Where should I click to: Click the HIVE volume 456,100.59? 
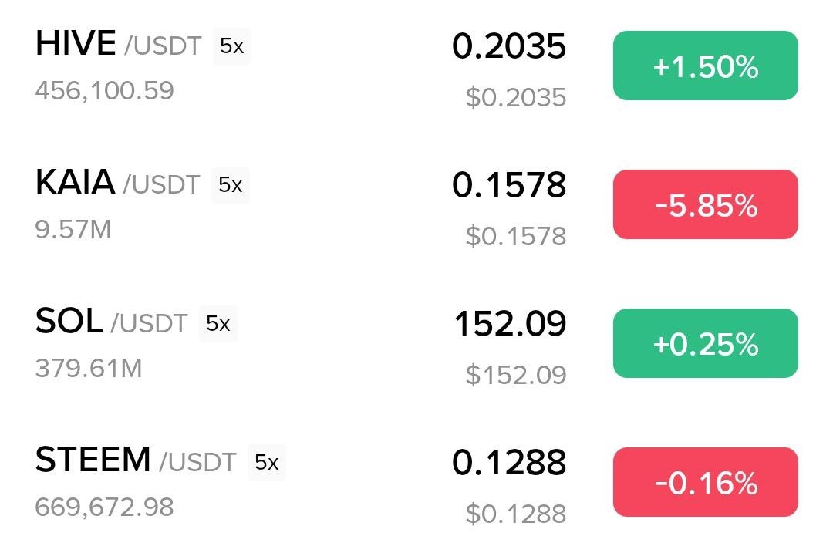tap(105, 90)
